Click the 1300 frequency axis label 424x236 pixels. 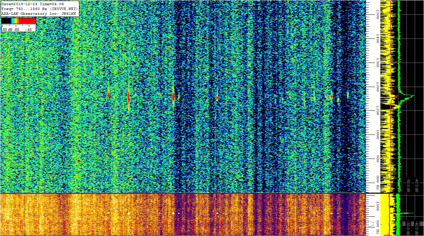coord(378,63)
